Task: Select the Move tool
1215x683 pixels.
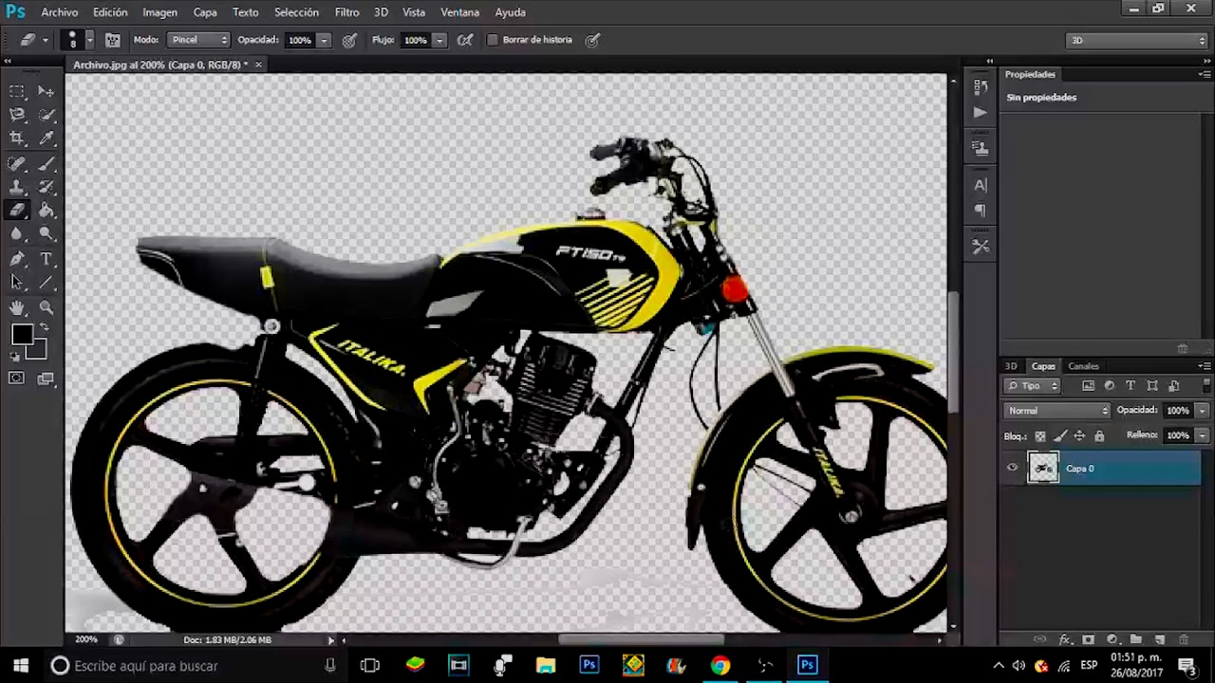Action: 46,91
